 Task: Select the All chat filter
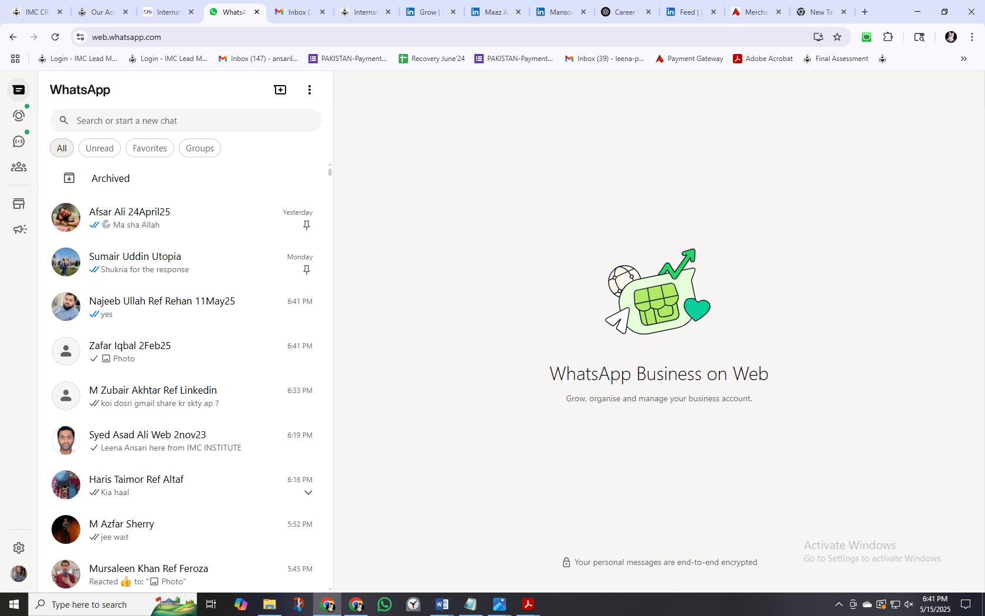coord(62,148)
